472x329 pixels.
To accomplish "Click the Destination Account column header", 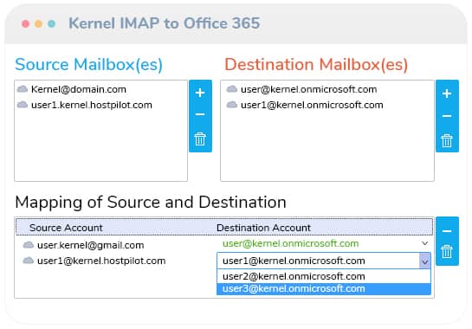I will 263,228.
